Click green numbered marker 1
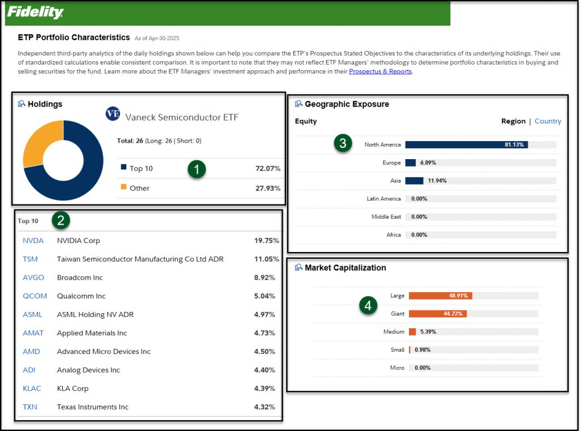580x431 pixels. pyautogui.click(x=197, y=168)
